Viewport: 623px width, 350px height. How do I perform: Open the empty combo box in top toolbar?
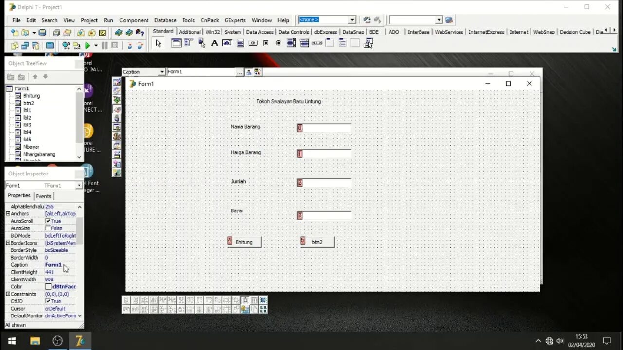439,20
